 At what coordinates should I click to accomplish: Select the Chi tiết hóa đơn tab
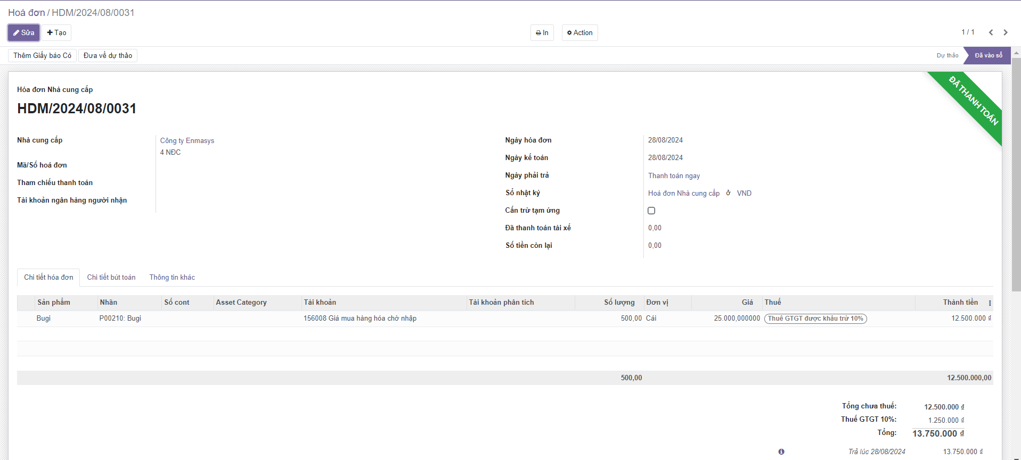click(x=48, y=277)
